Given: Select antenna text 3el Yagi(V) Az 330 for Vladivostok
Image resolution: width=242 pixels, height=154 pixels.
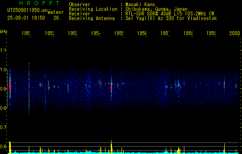Looking at the screenshot, I should pos(171,18).
